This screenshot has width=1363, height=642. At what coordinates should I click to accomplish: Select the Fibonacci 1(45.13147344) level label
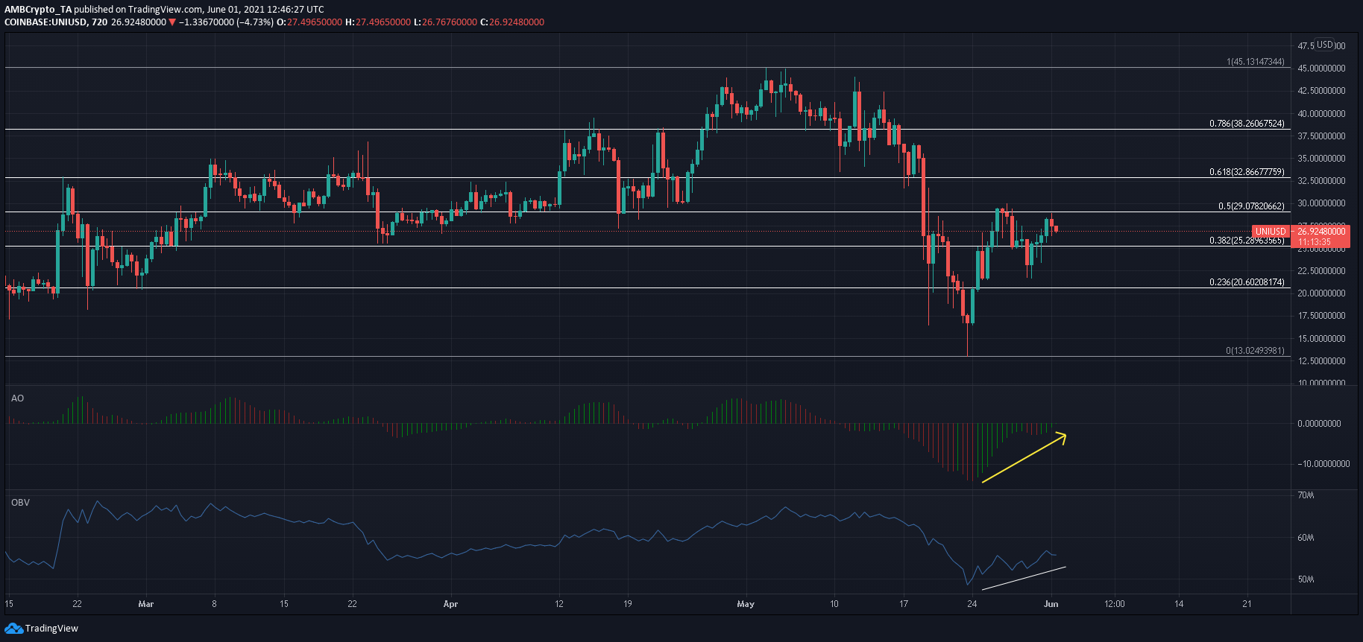[x=1256, y=62]
